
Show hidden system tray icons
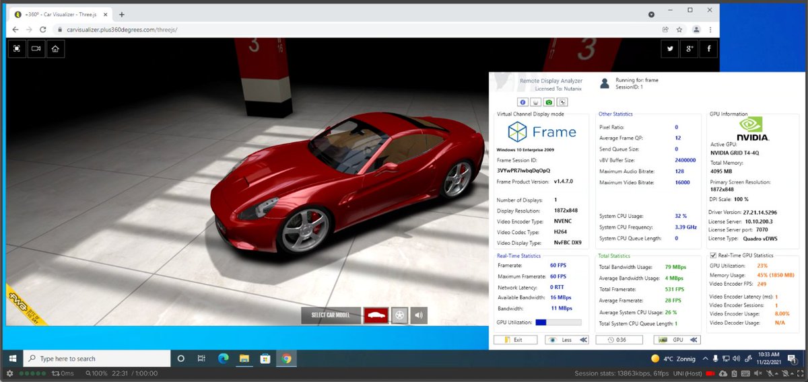[x=705, y=358]
